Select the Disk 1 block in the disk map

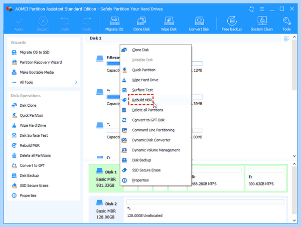tap(105, 178)
